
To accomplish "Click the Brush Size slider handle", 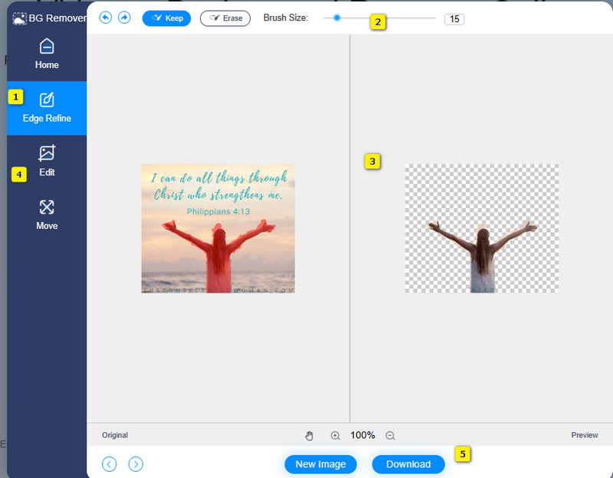I will (x=336, y=17).
